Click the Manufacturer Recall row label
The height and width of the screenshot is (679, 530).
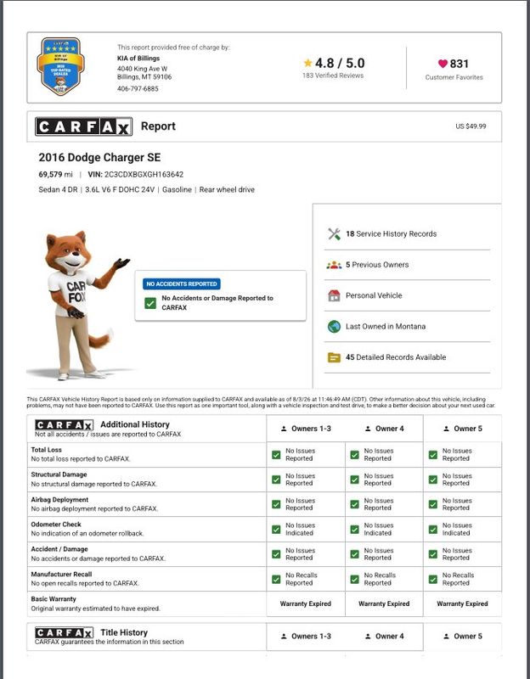[61, 575]
